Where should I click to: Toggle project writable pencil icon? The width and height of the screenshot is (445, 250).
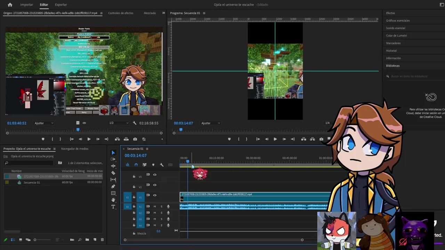(x=6, y=240)
